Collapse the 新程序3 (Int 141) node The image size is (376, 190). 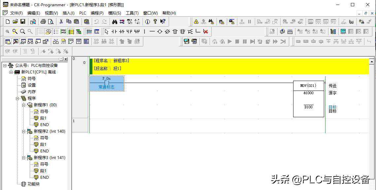tap(24, 158)
